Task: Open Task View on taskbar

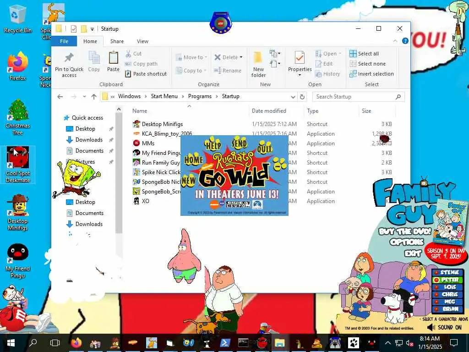Action: pos(55,343)
